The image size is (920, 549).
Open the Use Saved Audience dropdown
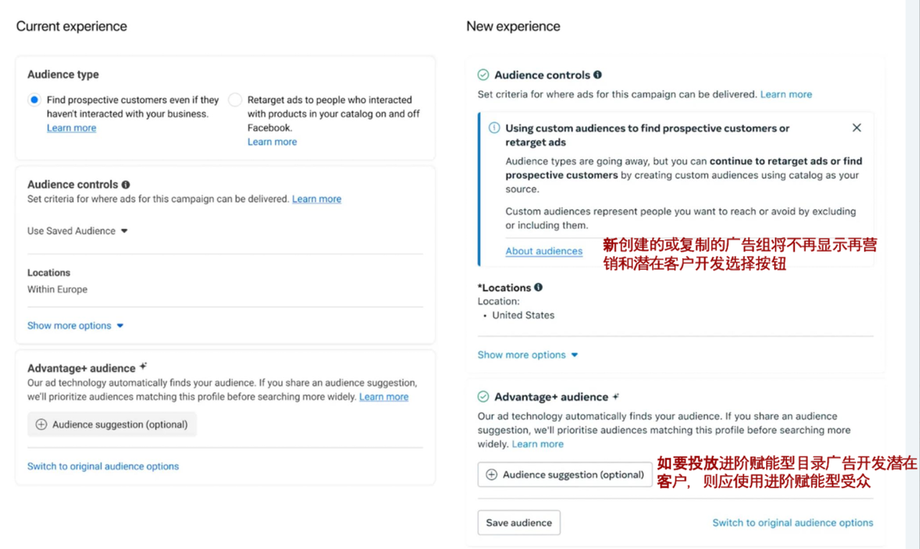[78, 231]
